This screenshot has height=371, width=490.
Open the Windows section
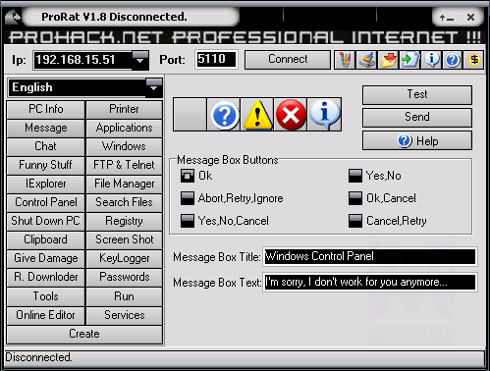pos(124,146)
